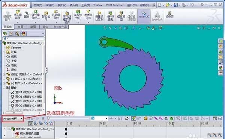Select the Mate (配合) tool
225x139 pixels.
pos(27,15)
